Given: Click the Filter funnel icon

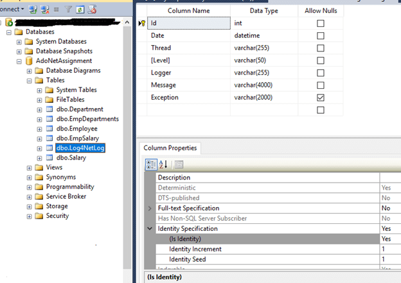Looking at the screenshot, I should pyautogui.click(x=68, y=10).
